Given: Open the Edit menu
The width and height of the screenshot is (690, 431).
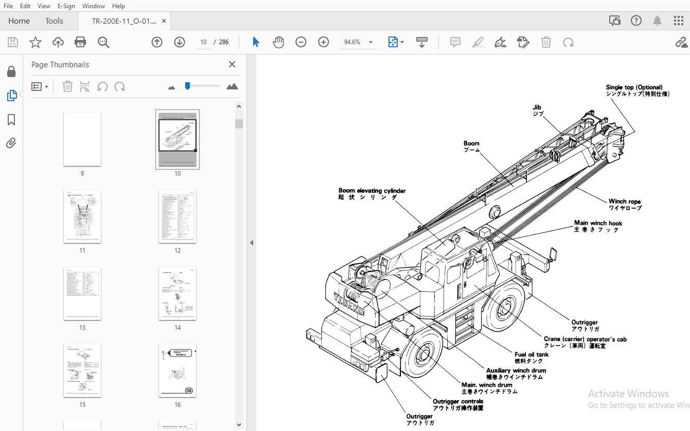Looking at the screenshot, I should click(25, 6).
